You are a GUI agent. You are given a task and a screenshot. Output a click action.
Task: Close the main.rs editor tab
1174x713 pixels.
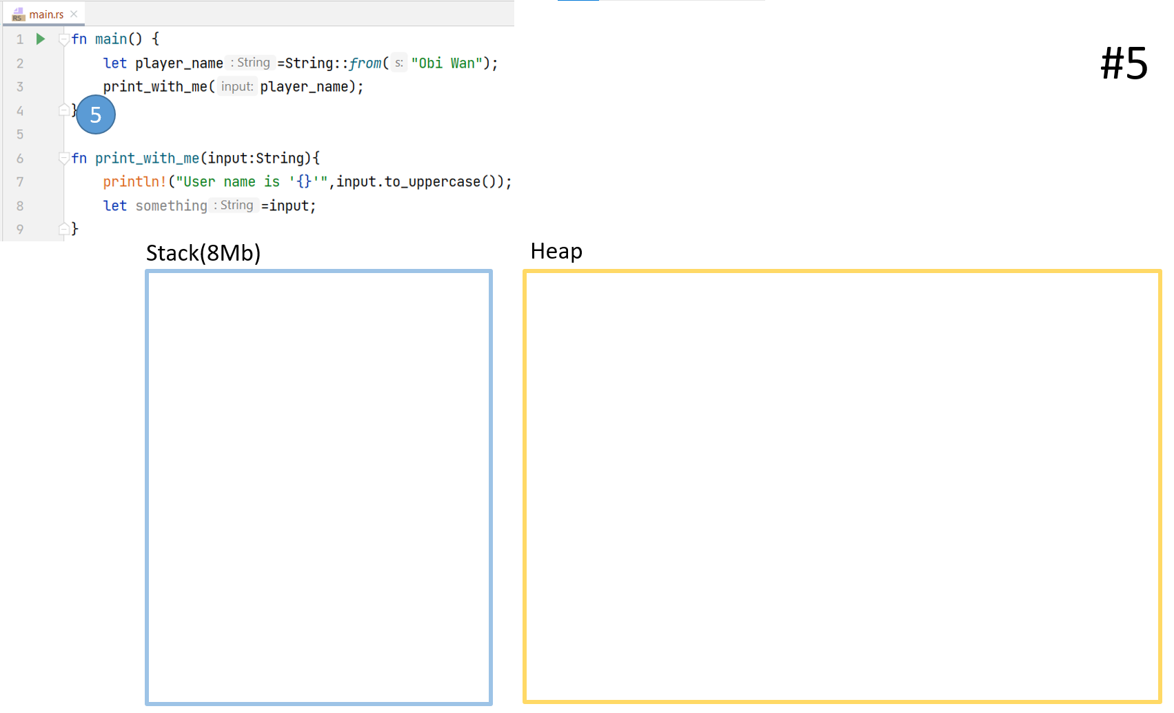pos(74,14)
